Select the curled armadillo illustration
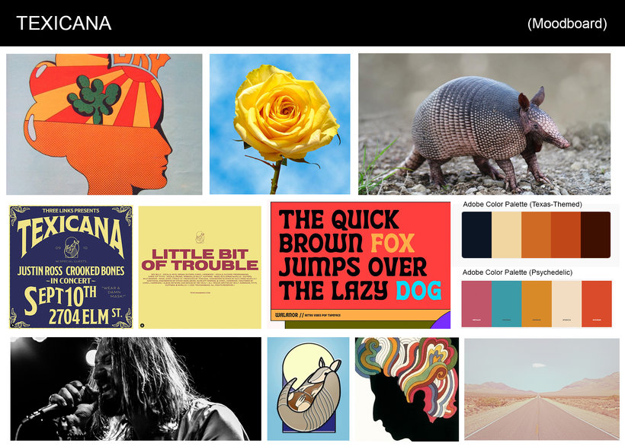625x446 pixels. coord(308,389)
